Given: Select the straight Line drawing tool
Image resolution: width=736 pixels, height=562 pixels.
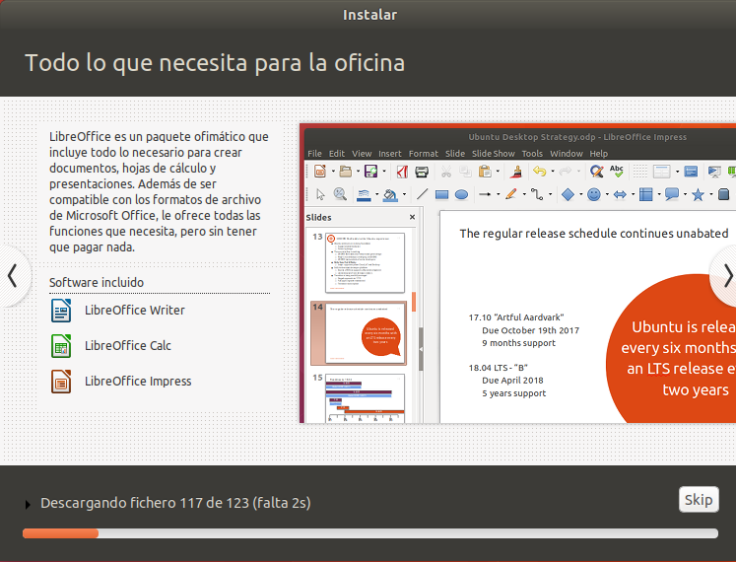Looking at the screenshot, I should pyautogui.click(x=422, y=194).
